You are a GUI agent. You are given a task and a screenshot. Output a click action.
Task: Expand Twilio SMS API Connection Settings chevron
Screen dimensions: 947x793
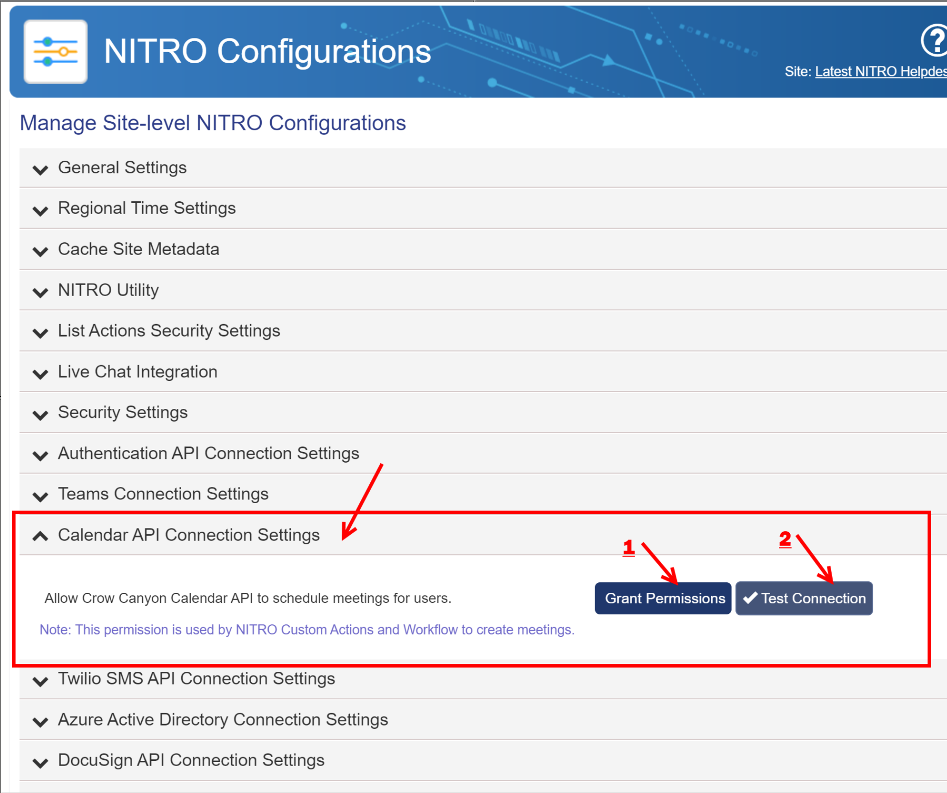pyautogui.click(x=41, y=681)
